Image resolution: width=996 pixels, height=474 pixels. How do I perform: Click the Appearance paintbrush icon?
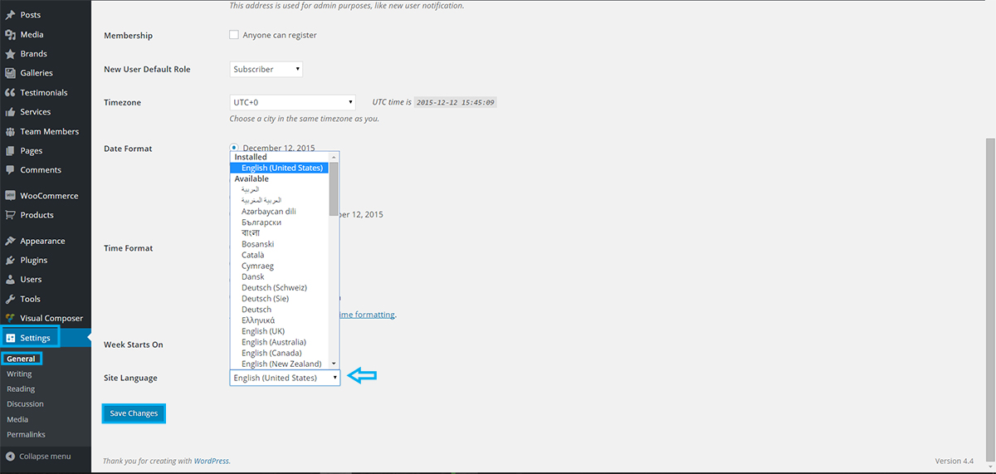10,242
